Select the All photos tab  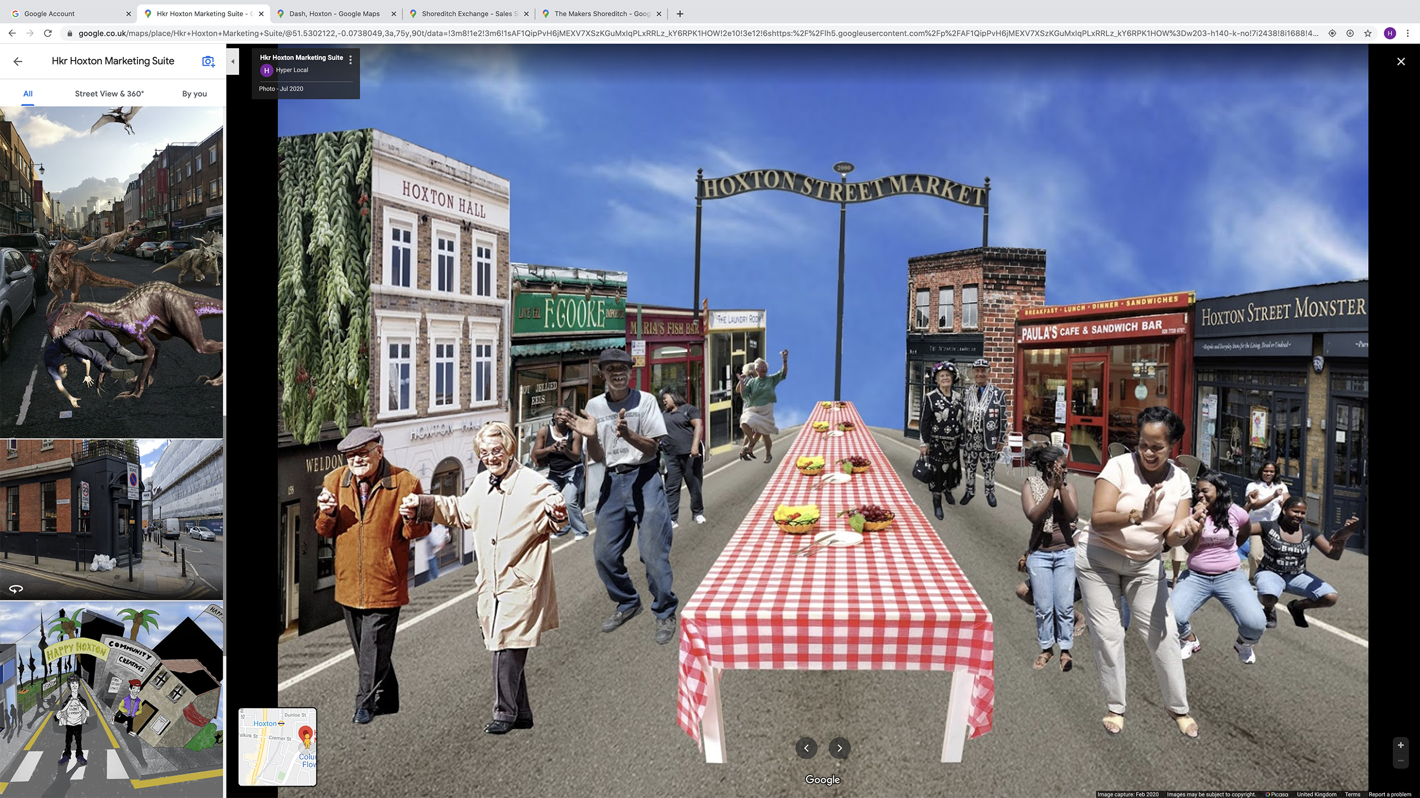coord(28,94)
